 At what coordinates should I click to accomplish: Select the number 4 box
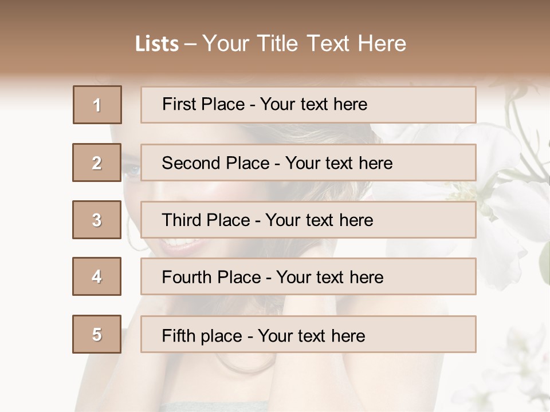[x=97, y=276]
